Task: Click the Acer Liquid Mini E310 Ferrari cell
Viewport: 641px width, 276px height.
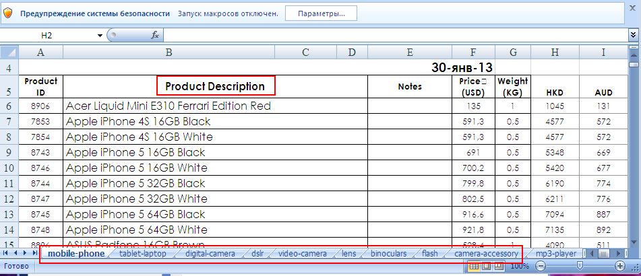Action: coord(216,106)
